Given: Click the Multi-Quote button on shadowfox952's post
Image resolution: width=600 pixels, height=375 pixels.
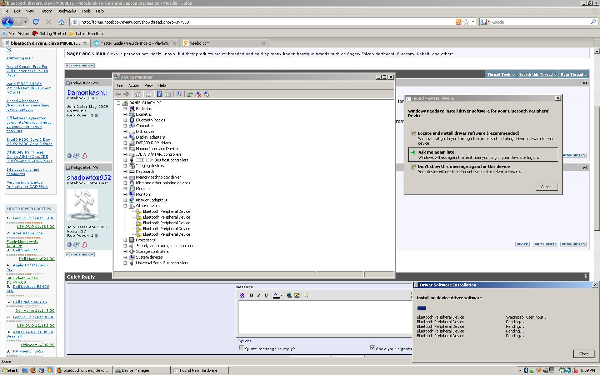Looking at the screenshot, I should [x=545, y=244].
